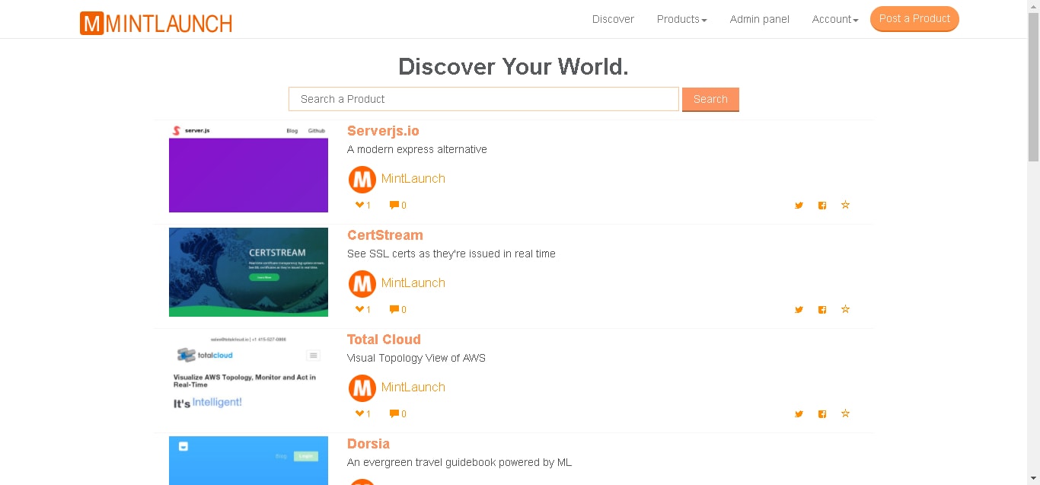Share Total Cloud on Twitter

[x=799, y=413]
